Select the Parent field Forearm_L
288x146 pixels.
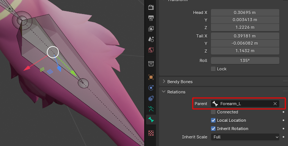[x=245, y=104]
